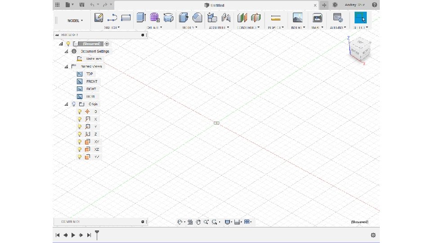Select the Joint tool
The height and width of the screenshot is (243, 432).
point(226,18)
